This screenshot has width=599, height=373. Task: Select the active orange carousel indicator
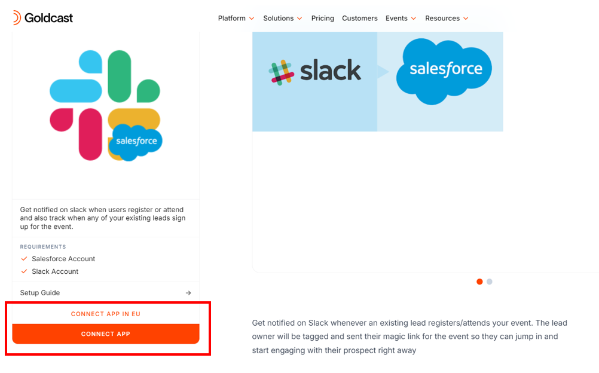pos(479,281)
